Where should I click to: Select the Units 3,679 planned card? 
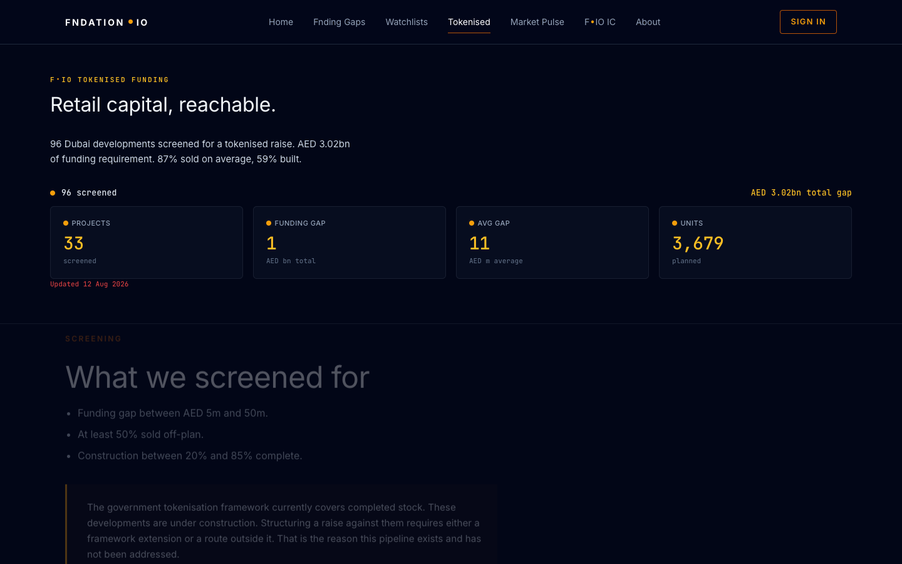point(755,243)
